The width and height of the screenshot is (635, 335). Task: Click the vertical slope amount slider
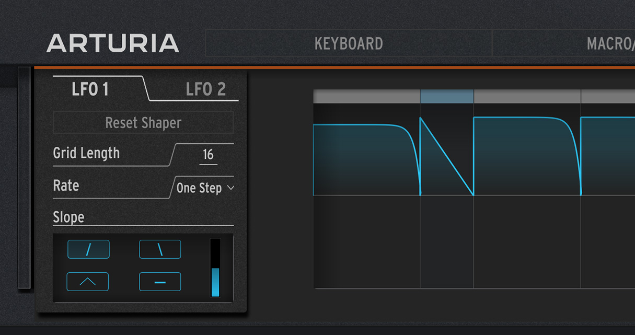tap(215, 268)
